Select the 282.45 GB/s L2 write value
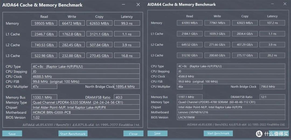The width and height of the screenshot is (291, 140). pos(72,45)
